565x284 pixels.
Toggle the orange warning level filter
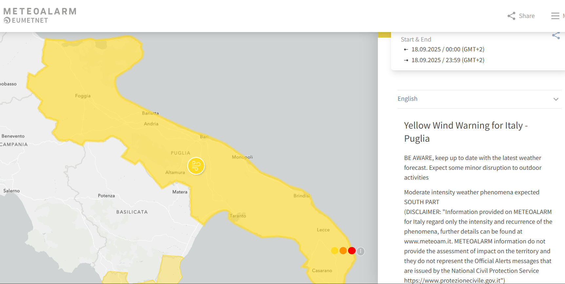click(x=343, y=251)
